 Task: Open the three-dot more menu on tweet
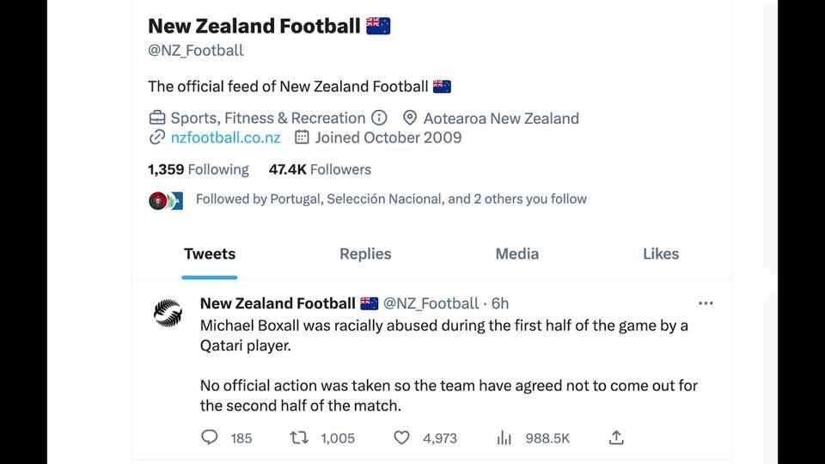(x=706, y=303)
